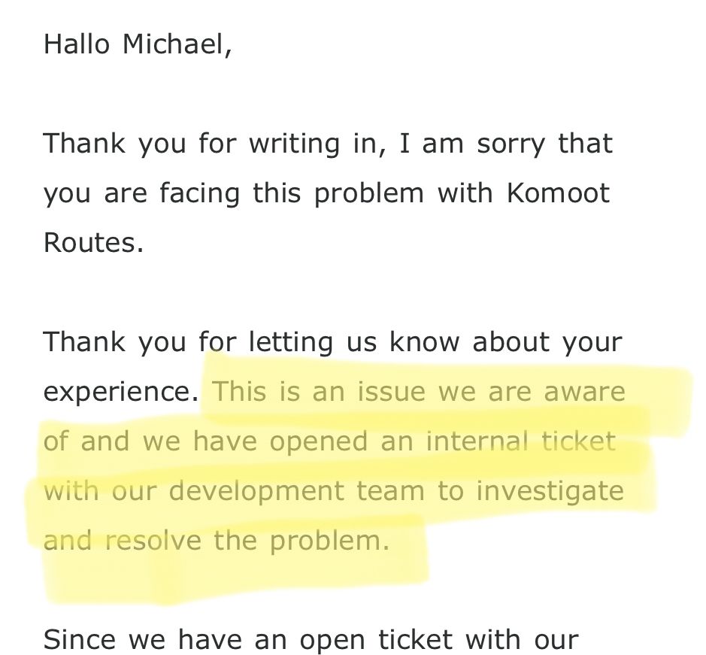
Task: Click "open ticket" in the last line
Action: click(x=375, y=639)
